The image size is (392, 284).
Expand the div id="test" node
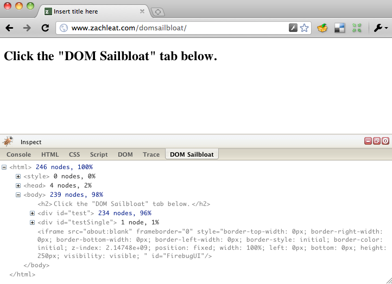click(32, 214)
